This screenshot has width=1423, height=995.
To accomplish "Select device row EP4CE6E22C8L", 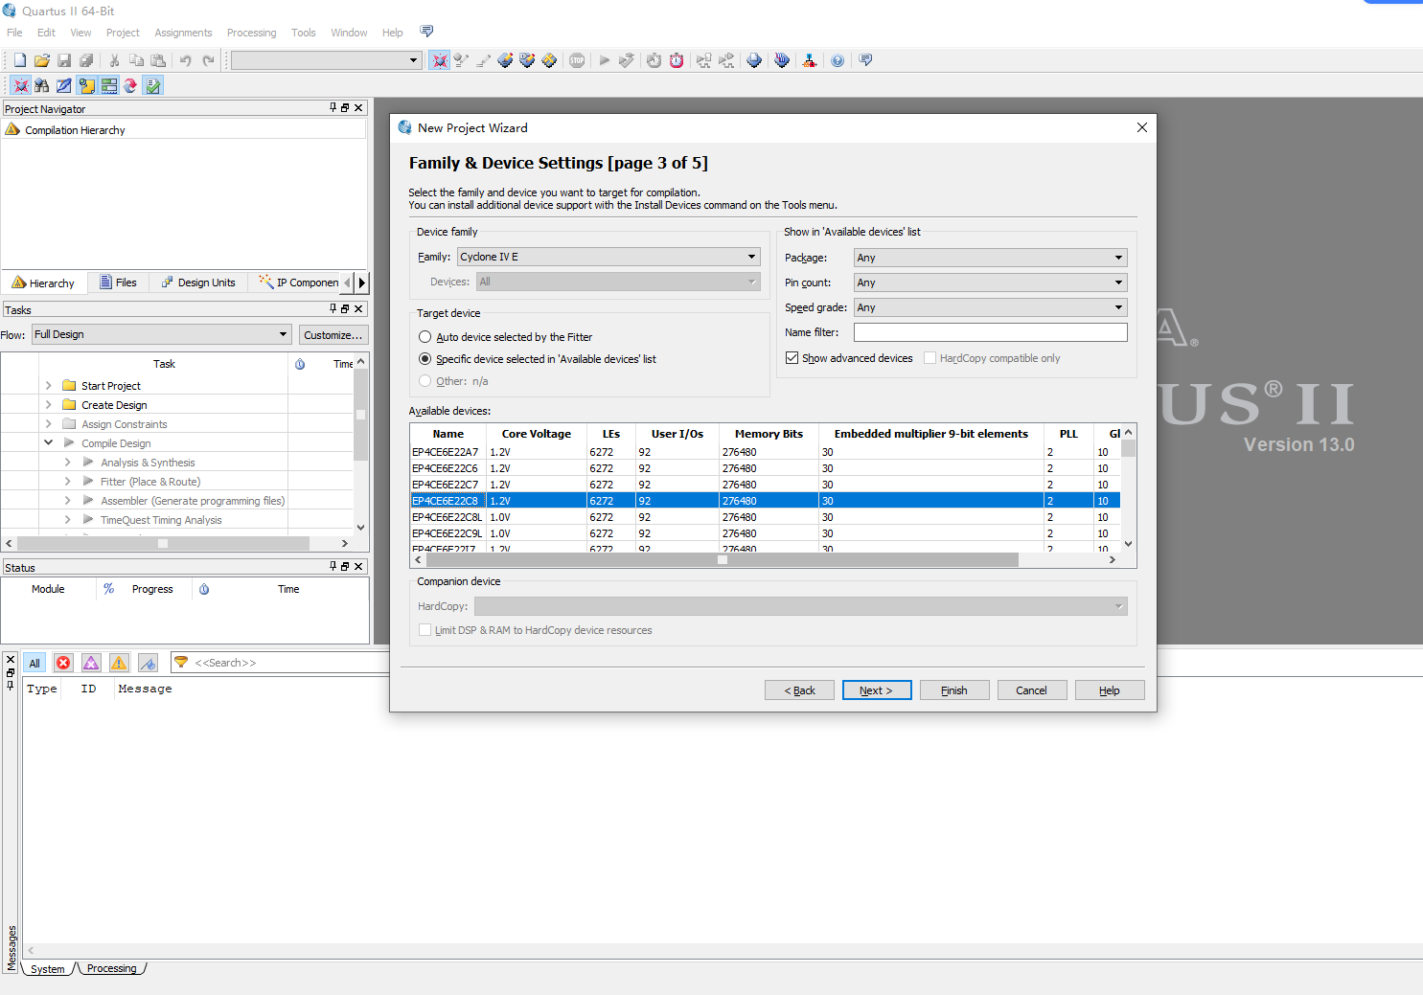I will tap(765, 517).
